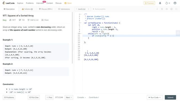180x101 pixels.
Task: Click the Share icon
Action: [x=42, y=20]
